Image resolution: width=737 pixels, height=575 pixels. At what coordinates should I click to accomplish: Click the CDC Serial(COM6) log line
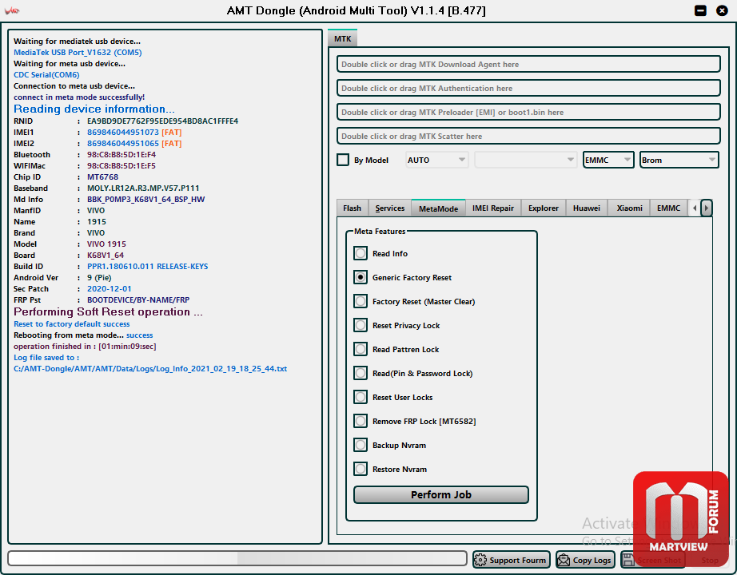pyautogui.click(x=46, y=75)
